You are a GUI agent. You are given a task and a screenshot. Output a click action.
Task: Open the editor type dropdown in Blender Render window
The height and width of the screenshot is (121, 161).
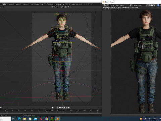(x=105, y=5)
